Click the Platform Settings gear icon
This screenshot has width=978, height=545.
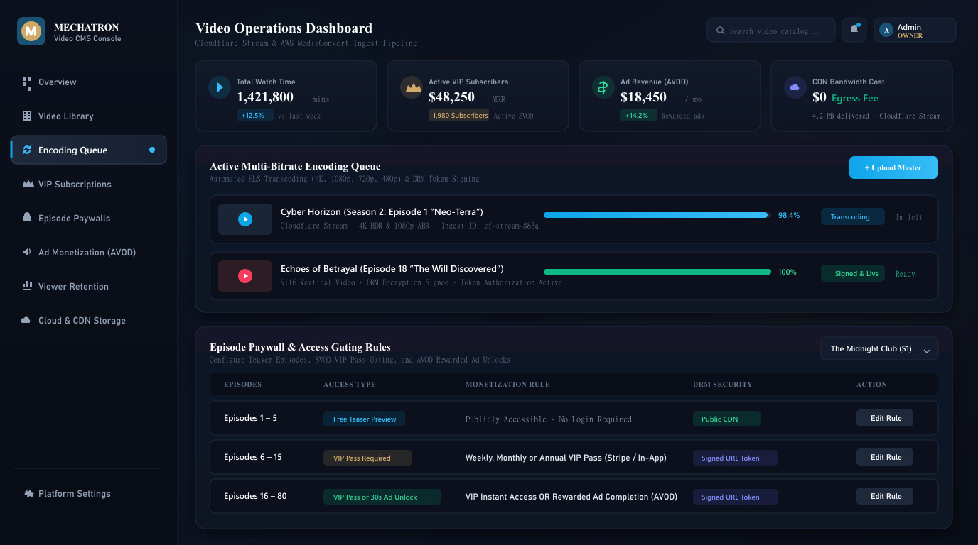(28, 493)
